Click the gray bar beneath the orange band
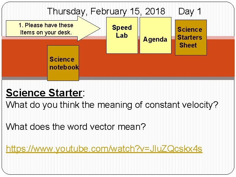This screenshot has width=236, height=177. tap(164, 78)
